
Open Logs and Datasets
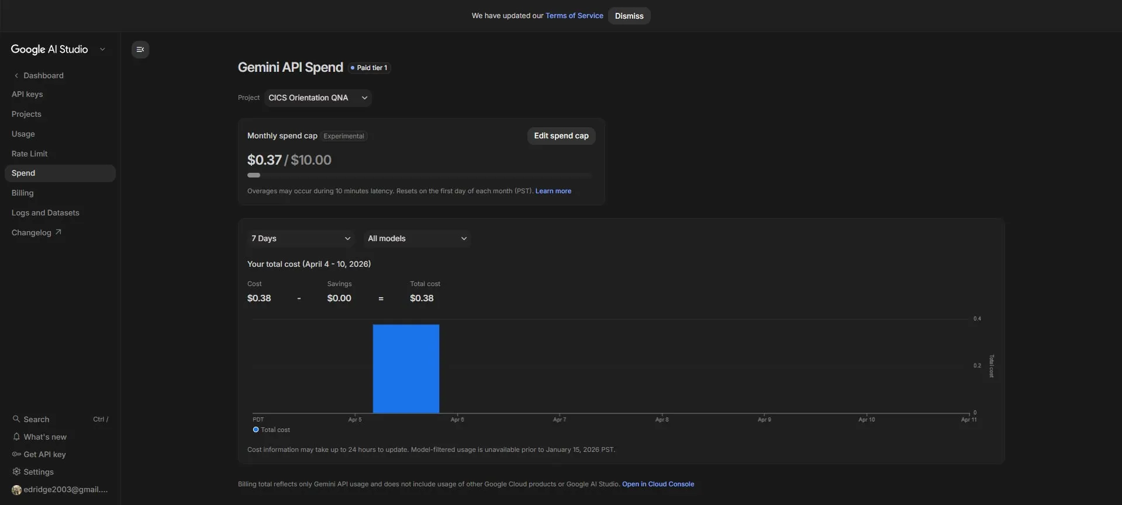[46, 213]
